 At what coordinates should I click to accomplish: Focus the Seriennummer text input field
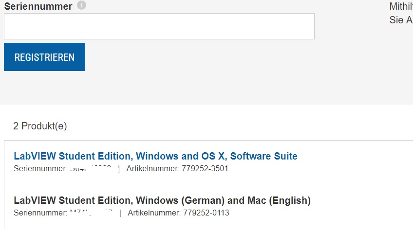[159, 26]
